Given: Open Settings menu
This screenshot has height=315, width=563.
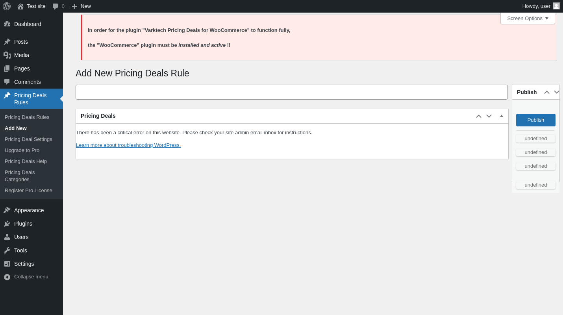Looking at the screenshot, I should click(31, 264).
